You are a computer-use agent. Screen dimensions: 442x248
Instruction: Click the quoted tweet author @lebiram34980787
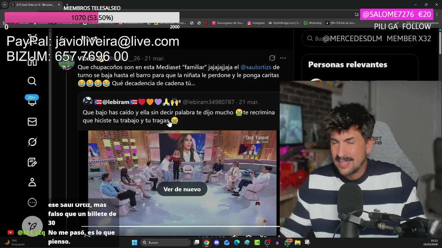pyautogui.click(x=209, y=102)
